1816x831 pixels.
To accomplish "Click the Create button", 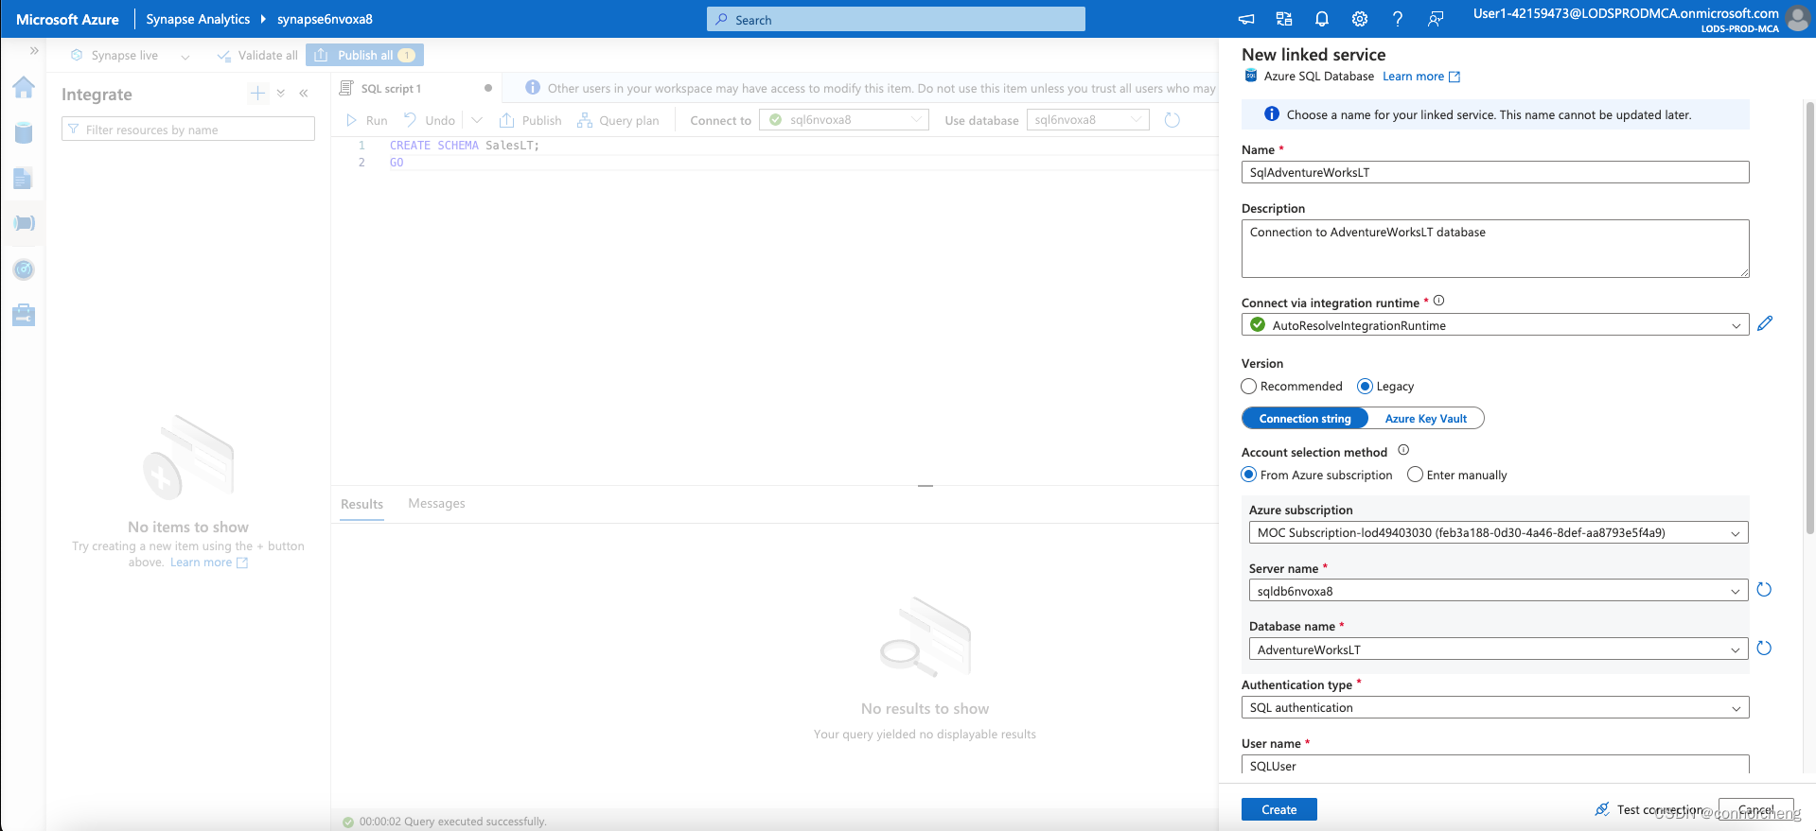I will coord(1278,809).
